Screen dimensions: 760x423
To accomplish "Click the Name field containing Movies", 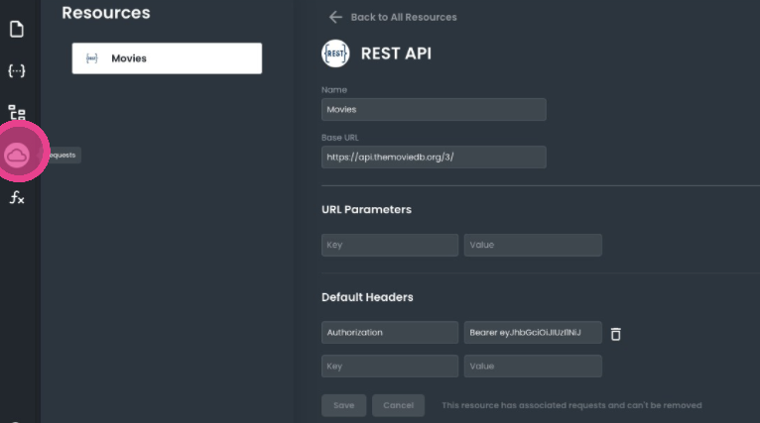I will tap(434, 109).
